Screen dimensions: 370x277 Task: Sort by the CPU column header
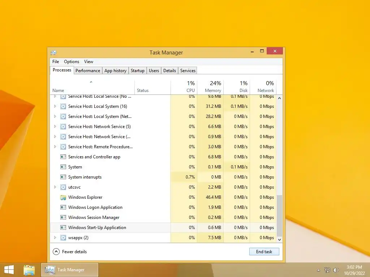[184, 87]
